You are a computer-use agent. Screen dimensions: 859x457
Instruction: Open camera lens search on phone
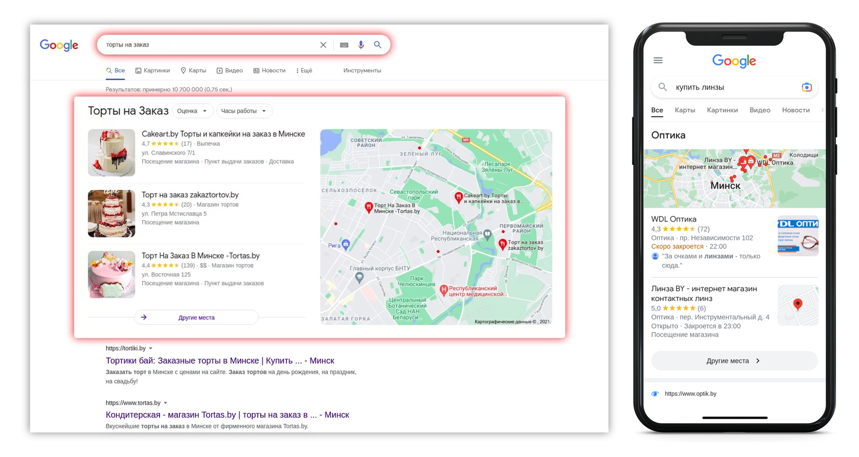pyautogui.click(x=806, y=88)
